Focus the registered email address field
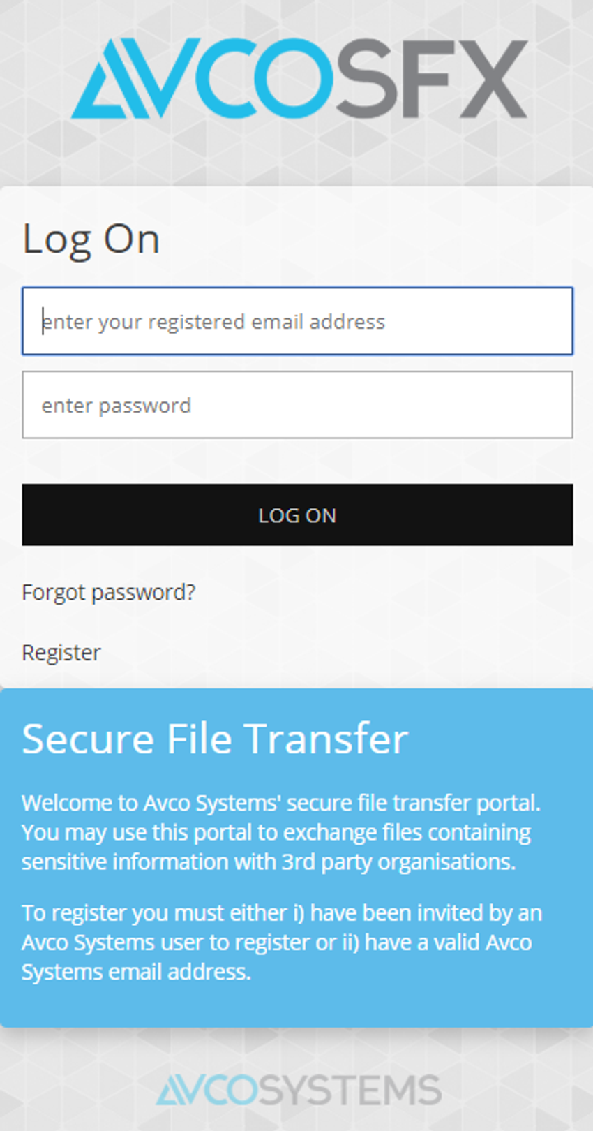The height and width of the screenshot is (1131, 593). tap(297, 321)
